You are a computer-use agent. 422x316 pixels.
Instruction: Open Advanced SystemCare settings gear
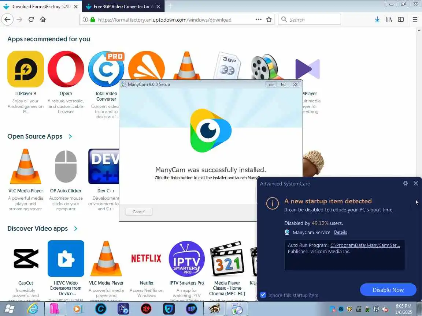[x=405, y=183]
